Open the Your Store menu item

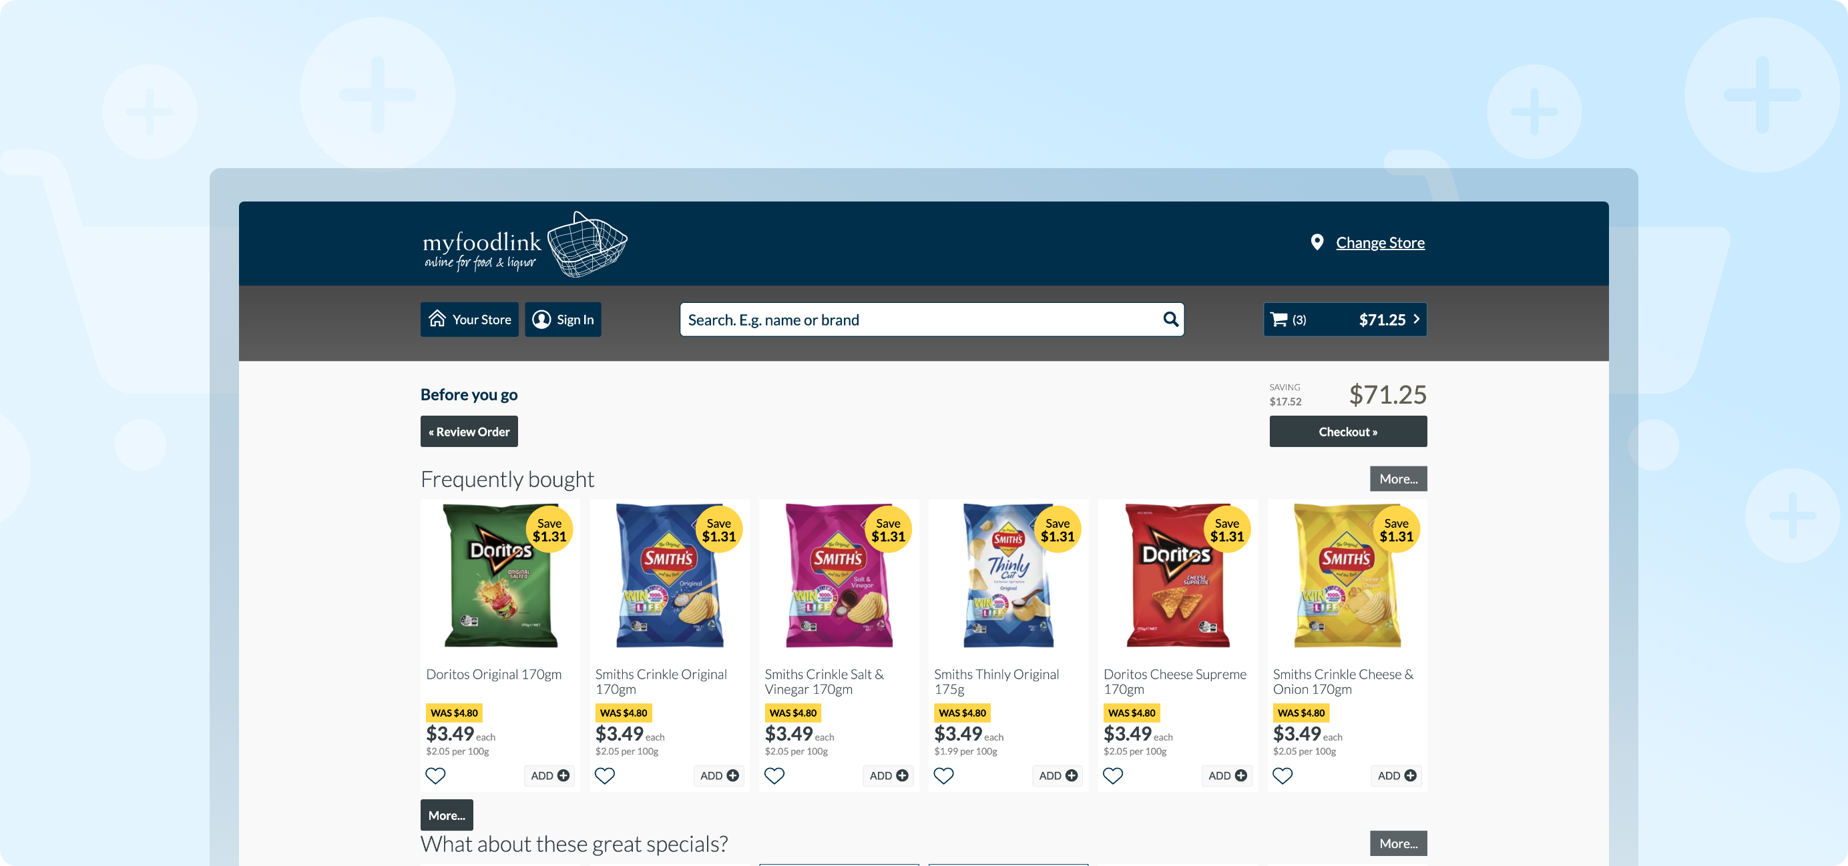pyautogui.click(x=469, y=320)
